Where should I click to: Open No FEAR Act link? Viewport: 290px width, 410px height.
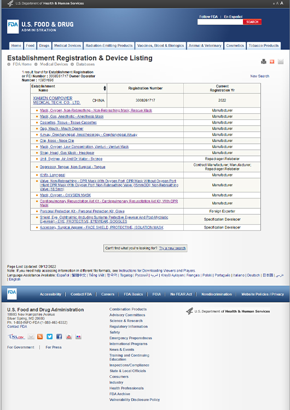181,294
